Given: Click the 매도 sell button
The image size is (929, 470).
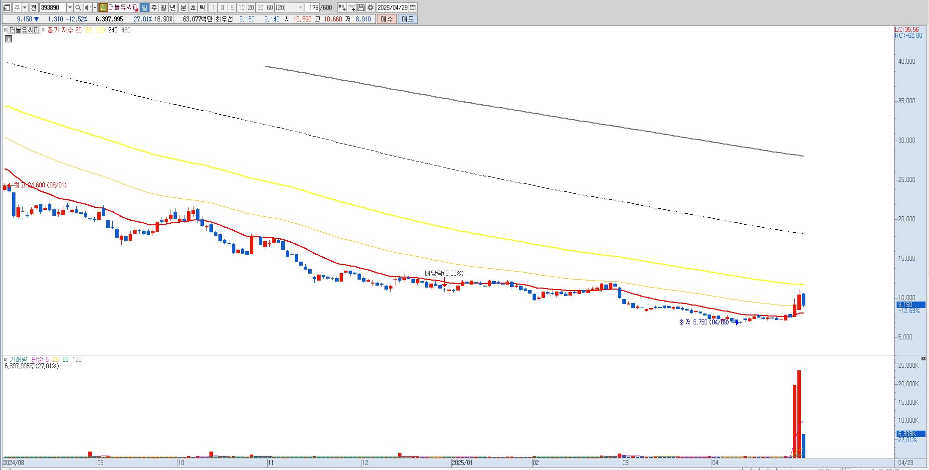Looking at the screenshot, I should 407,19.
